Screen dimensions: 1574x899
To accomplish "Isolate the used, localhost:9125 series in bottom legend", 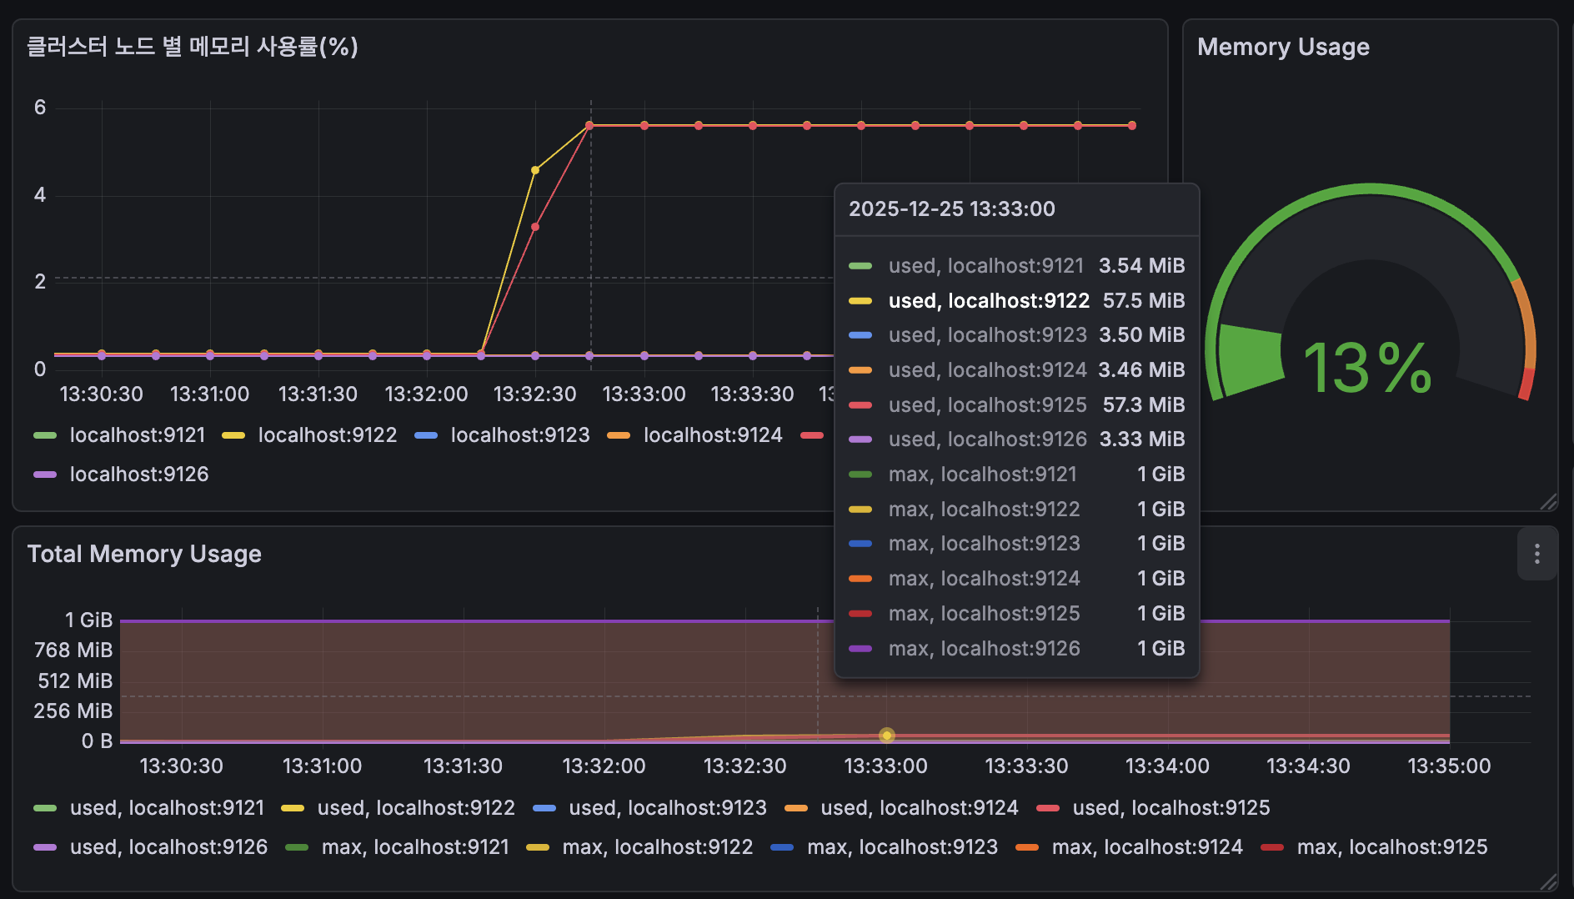I will tap(1170, 808).
